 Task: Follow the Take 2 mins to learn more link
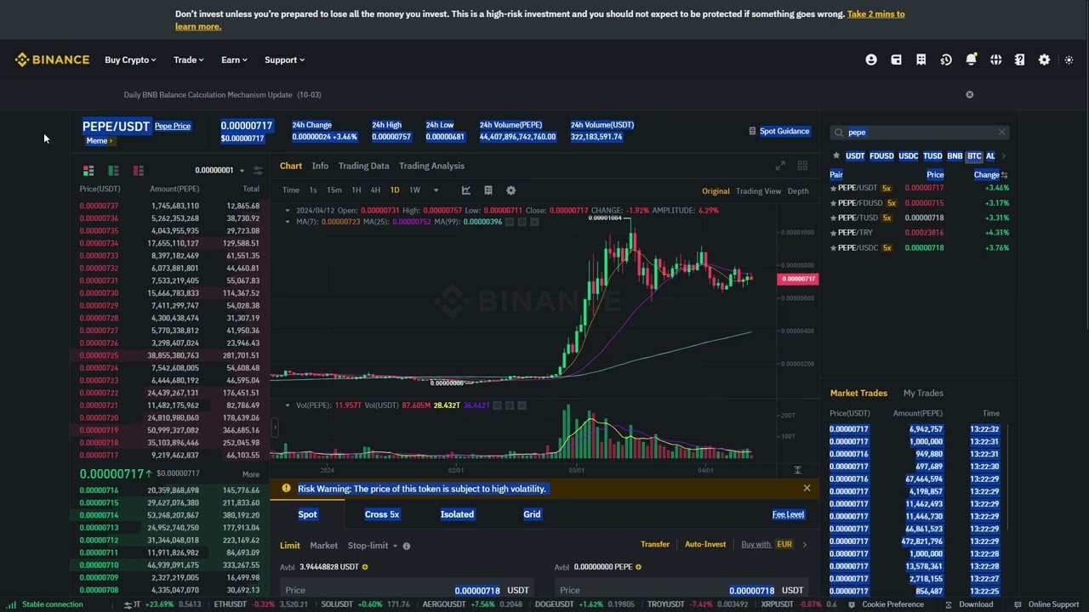coord(539,20)
